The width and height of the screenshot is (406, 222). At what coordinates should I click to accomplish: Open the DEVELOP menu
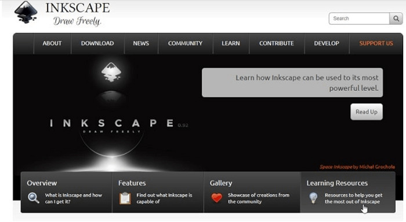tap(327, 43)
